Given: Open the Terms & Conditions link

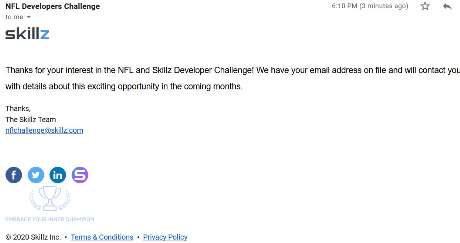Looking at the screenshot, I should click(102, 237).
